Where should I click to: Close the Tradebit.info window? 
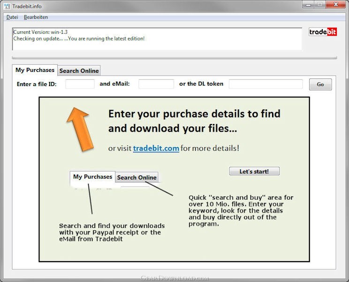pyautogui.click(x=336, y=5)
